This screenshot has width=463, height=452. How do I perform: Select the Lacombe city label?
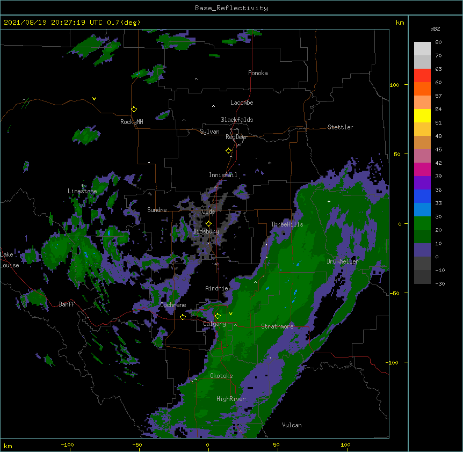tap(242, 103)
